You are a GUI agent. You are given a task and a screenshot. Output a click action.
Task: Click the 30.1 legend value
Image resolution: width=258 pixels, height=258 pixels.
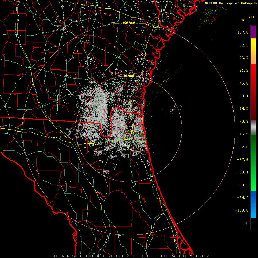pyautogui.click(x=244, y=96)
